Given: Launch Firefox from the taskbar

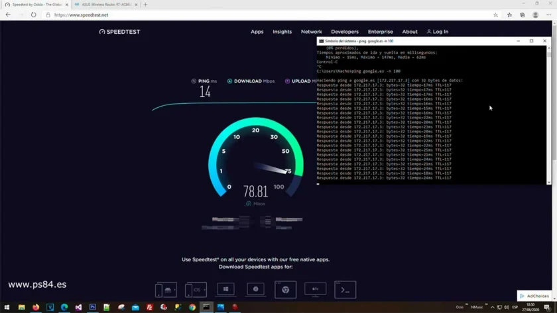Looking at the screenshot, I should [x=36, y=307].
